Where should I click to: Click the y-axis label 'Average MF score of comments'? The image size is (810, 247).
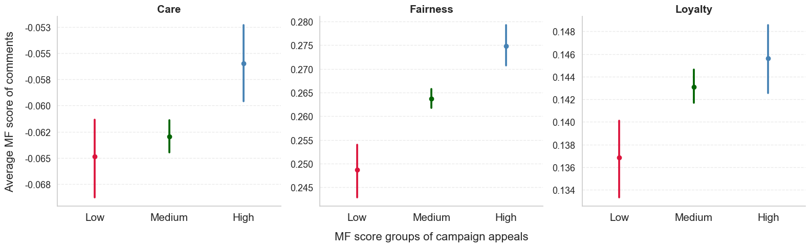click(9, 111)
